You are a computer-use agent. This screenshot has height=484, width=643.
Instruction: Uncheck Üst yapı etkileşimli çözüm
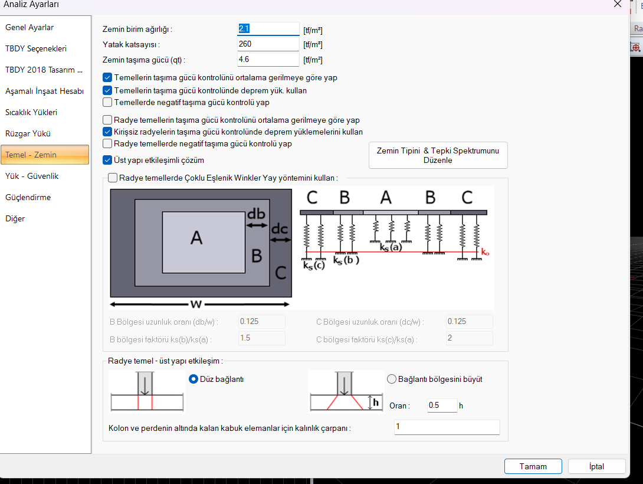(107, 160)
